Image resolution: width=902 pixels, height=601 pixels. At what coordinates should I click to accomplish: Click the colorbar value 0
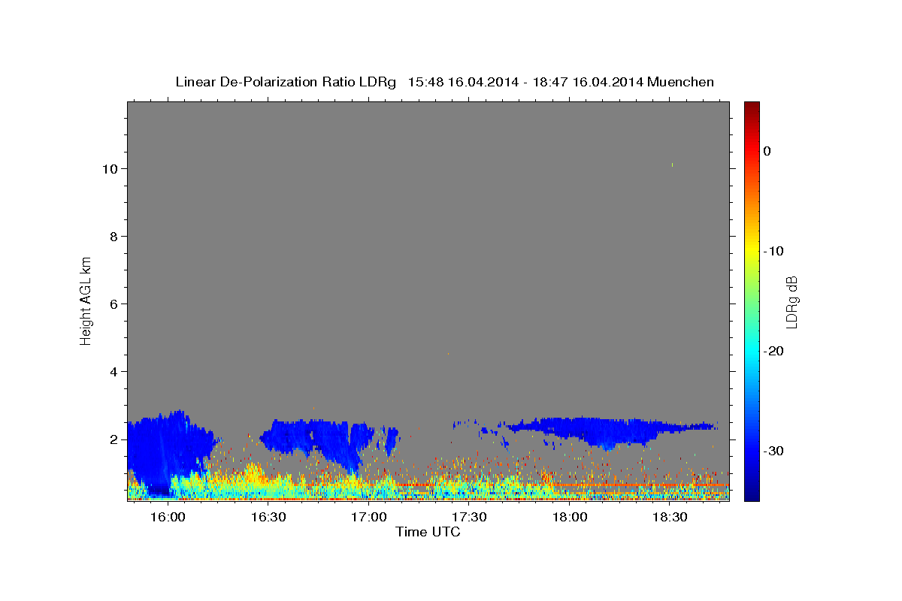767,151
